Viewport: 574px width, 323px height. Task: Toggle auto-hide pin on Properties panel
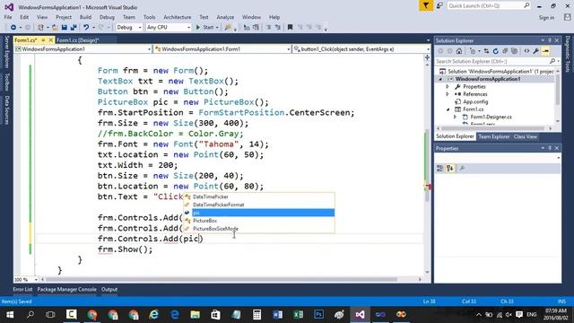point(550,148)
